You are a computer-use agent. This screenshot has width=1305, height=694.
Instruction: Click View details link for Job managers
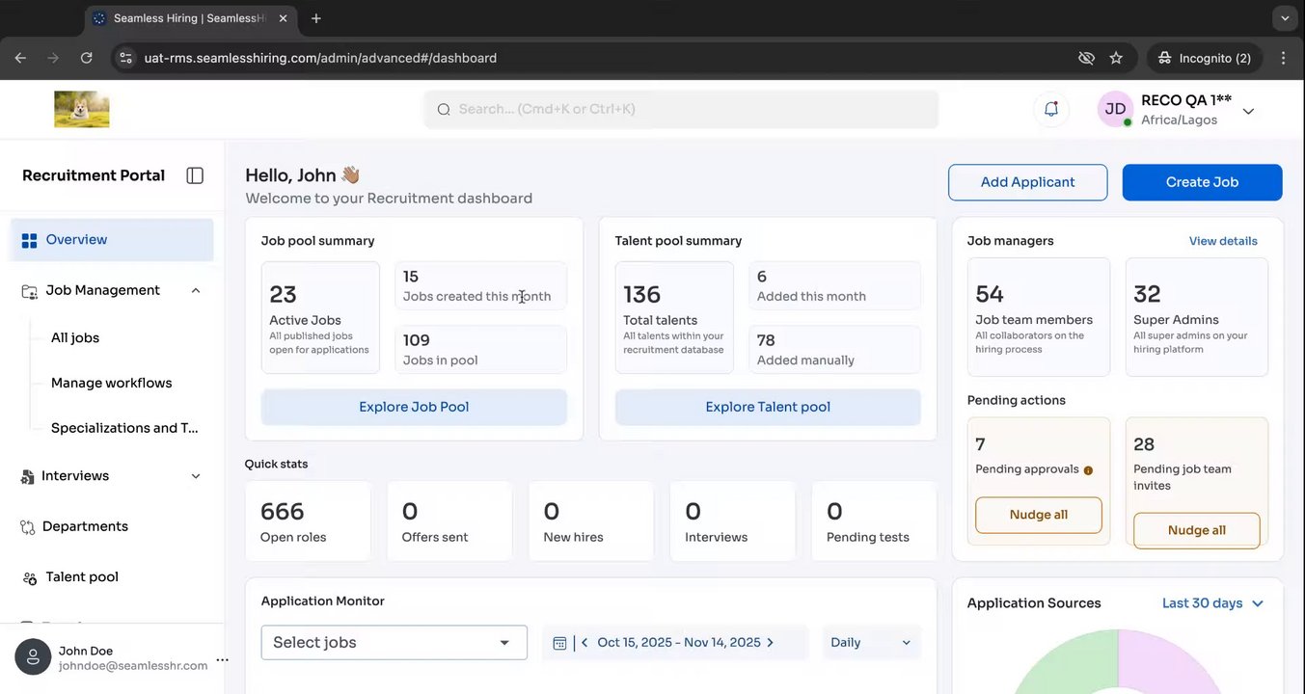click(1223, 241)
